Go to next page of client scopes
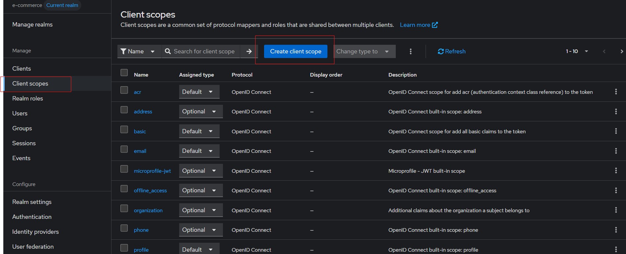Image resolution: width=626 pixels, height=254 pixels. click(x=621, y=51)
